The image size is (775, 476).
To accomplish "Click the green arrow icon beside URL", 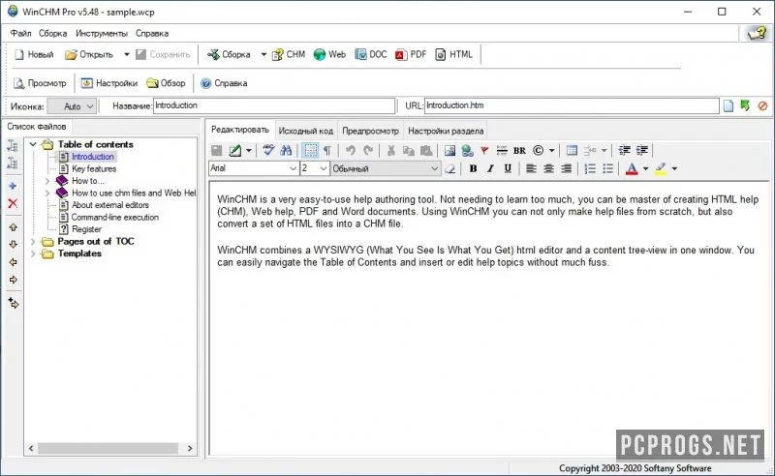I will pos(745,105).
